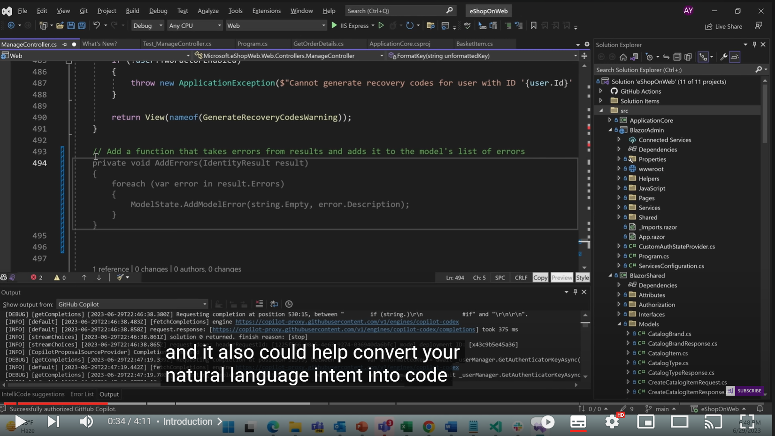This screenshot has height=436, width=775.
Task: Select the Navigate Backward icon
Action: pyautogui.click(x=11, y=26)
